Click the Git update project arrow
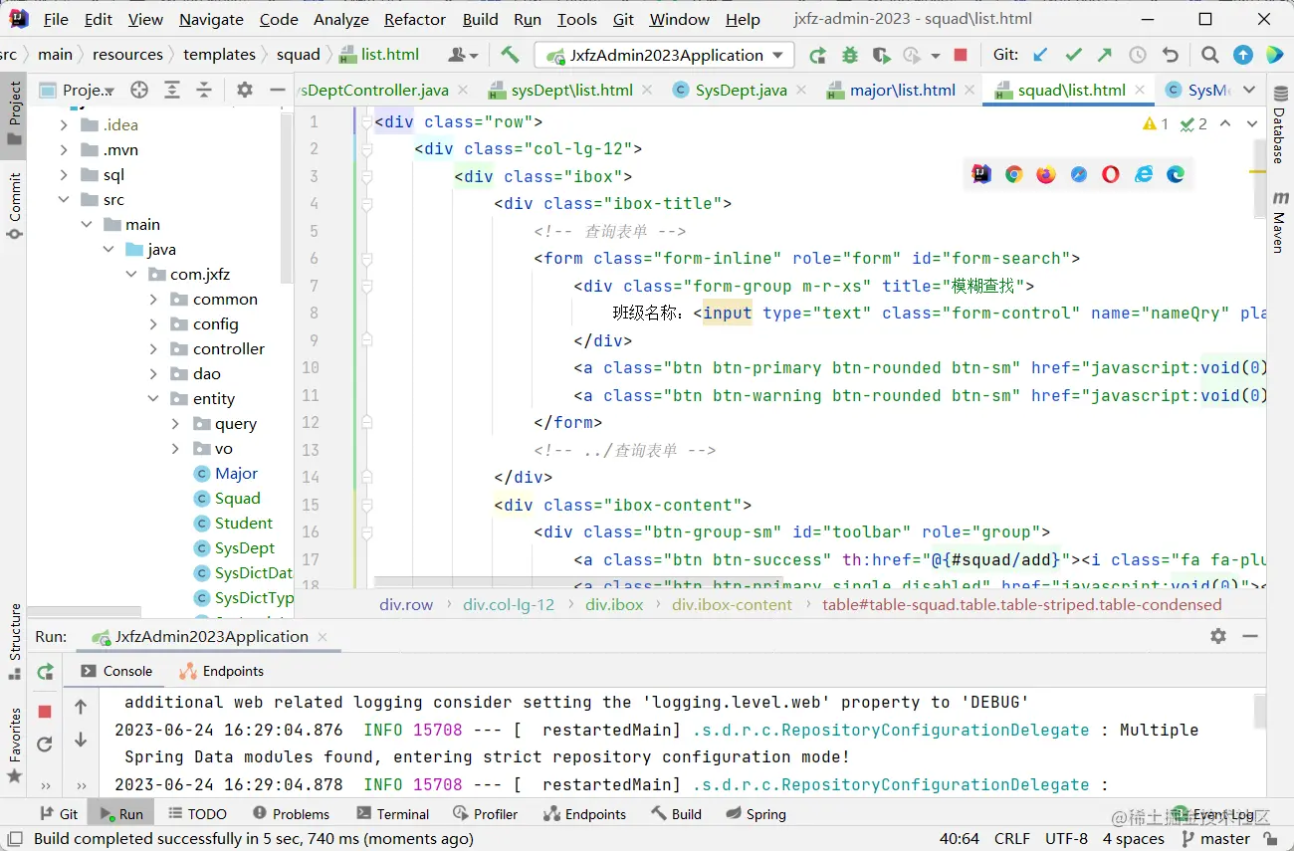Screen dimensions: 1294x851 click(1040, 56)
